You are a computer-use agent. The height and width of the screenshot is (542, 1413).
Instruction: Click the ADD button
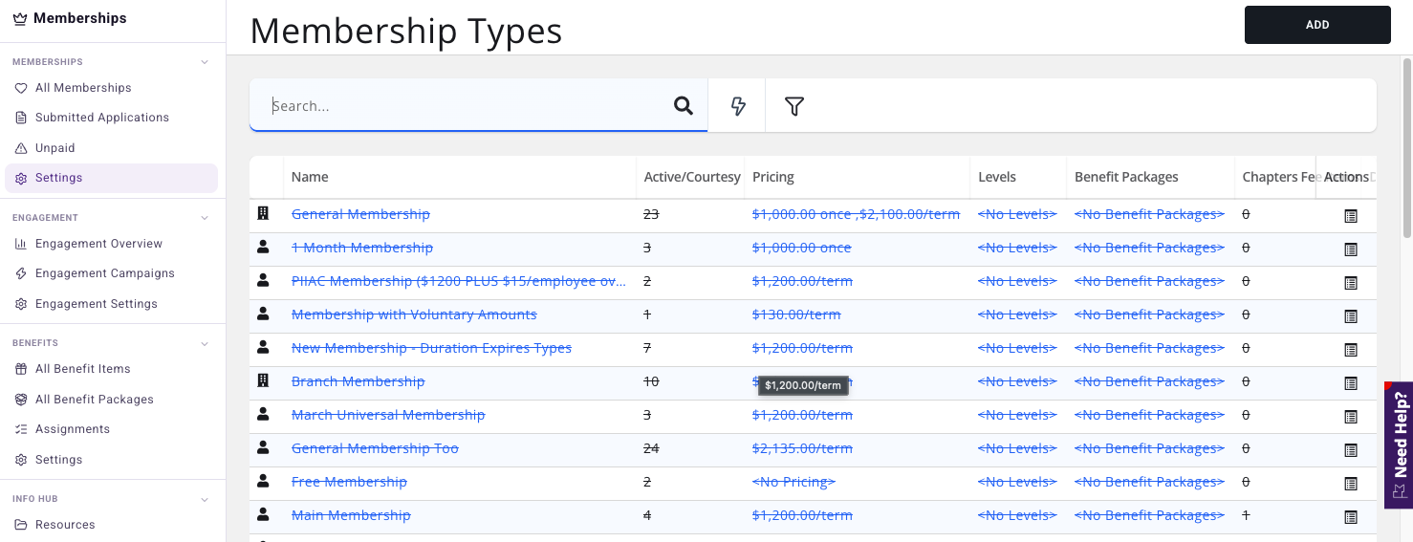click(x=1317, y=25)
